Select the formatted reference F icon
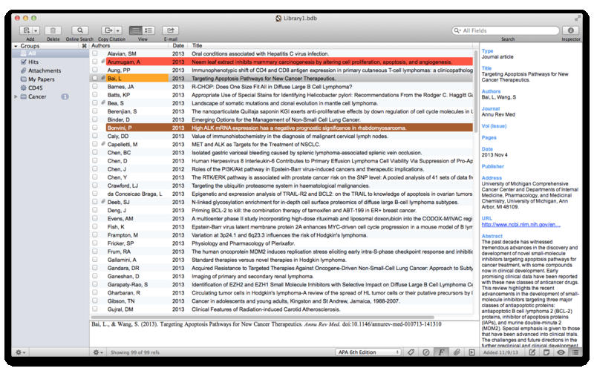The image size is (594, 371). (x=441, y=352)
